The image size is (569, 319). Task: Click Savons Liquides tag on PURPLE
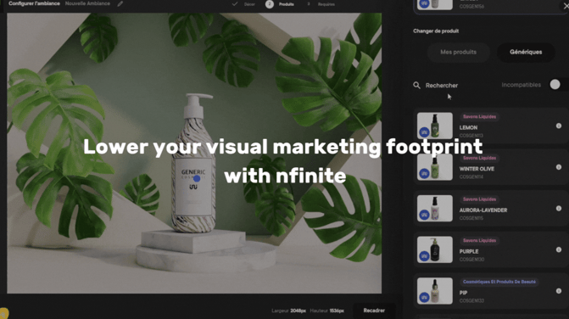479,241
